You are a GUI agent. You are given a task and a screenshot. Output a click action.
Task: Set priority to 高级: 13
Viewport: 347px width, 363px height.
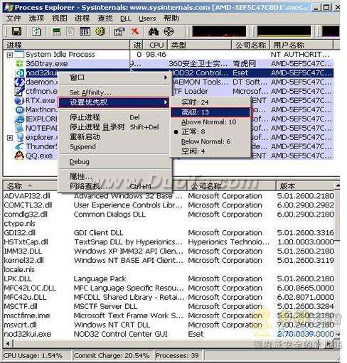pos(210,112)
